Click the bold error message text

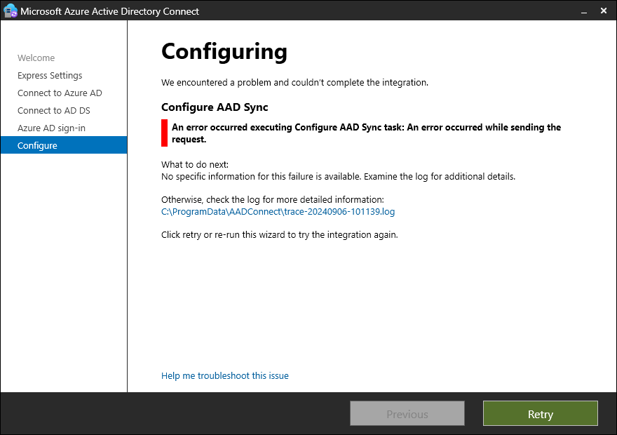coord(366,133)
